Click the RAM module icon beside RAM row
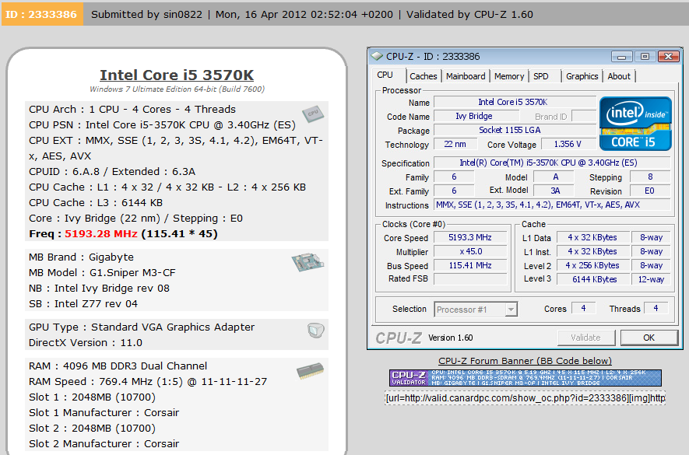689x455 pixels. (310, 371)
